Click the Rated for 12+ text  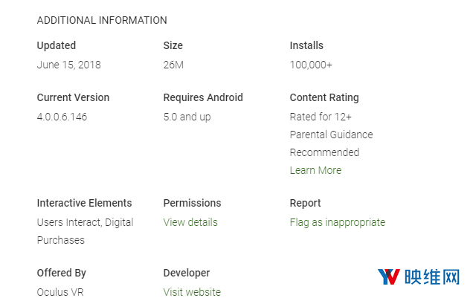tap(321, 117)
